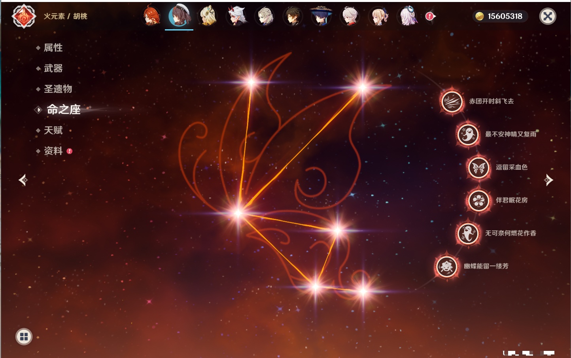Click the Mora amount 15605318
Image resolution: width=571 pixels, height=358 pixels.
point(505,16)
